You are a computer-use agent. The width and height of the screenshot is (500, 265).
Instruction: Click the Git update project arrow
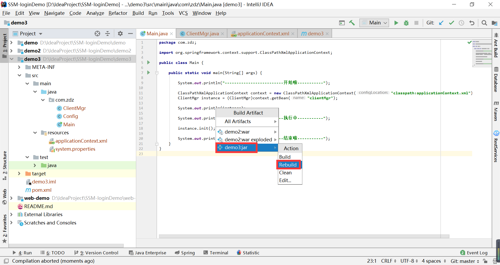tap(441, 23)
